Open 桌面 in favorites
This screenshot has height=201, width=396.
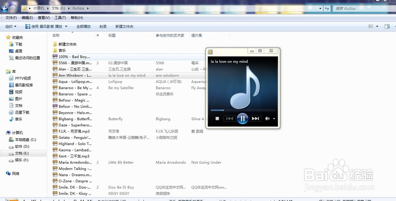(x=19, y=51)
